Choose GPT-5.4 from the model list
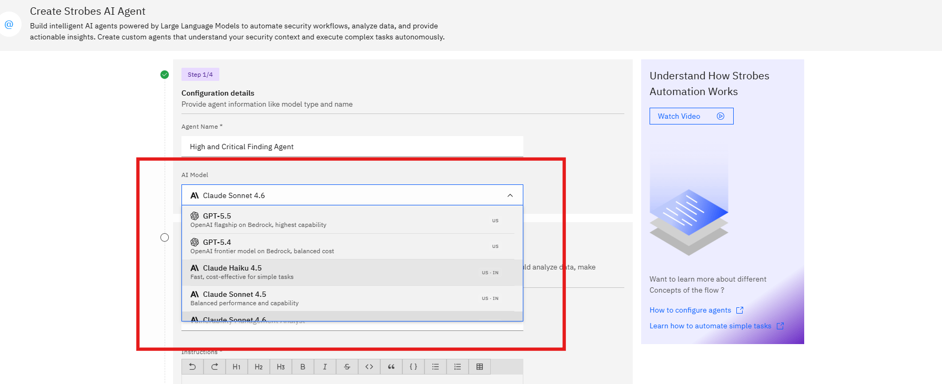Image resolution: width=942 pixels, height=384 pixels. [x=352, y=246]
